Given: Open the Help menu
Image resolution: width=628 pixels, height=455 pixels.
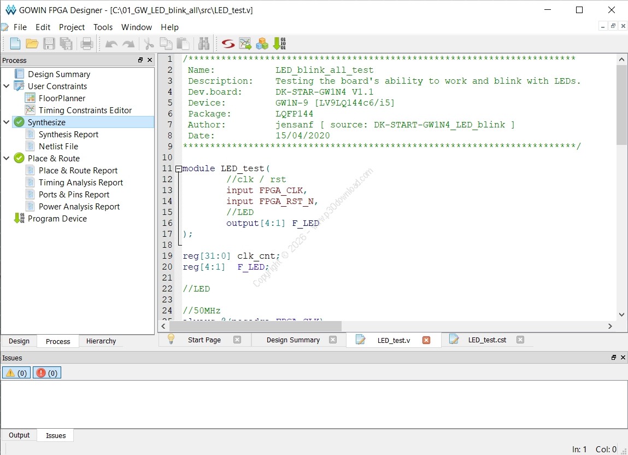Looking at the screenshot, I should coord(170,27).
